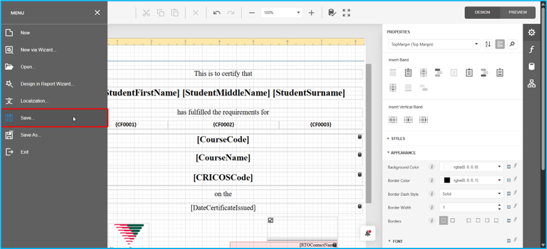Toggle alphabetical sort of properties
The width and height of the screenshot is (547, 249).
(x=488, y=44)
